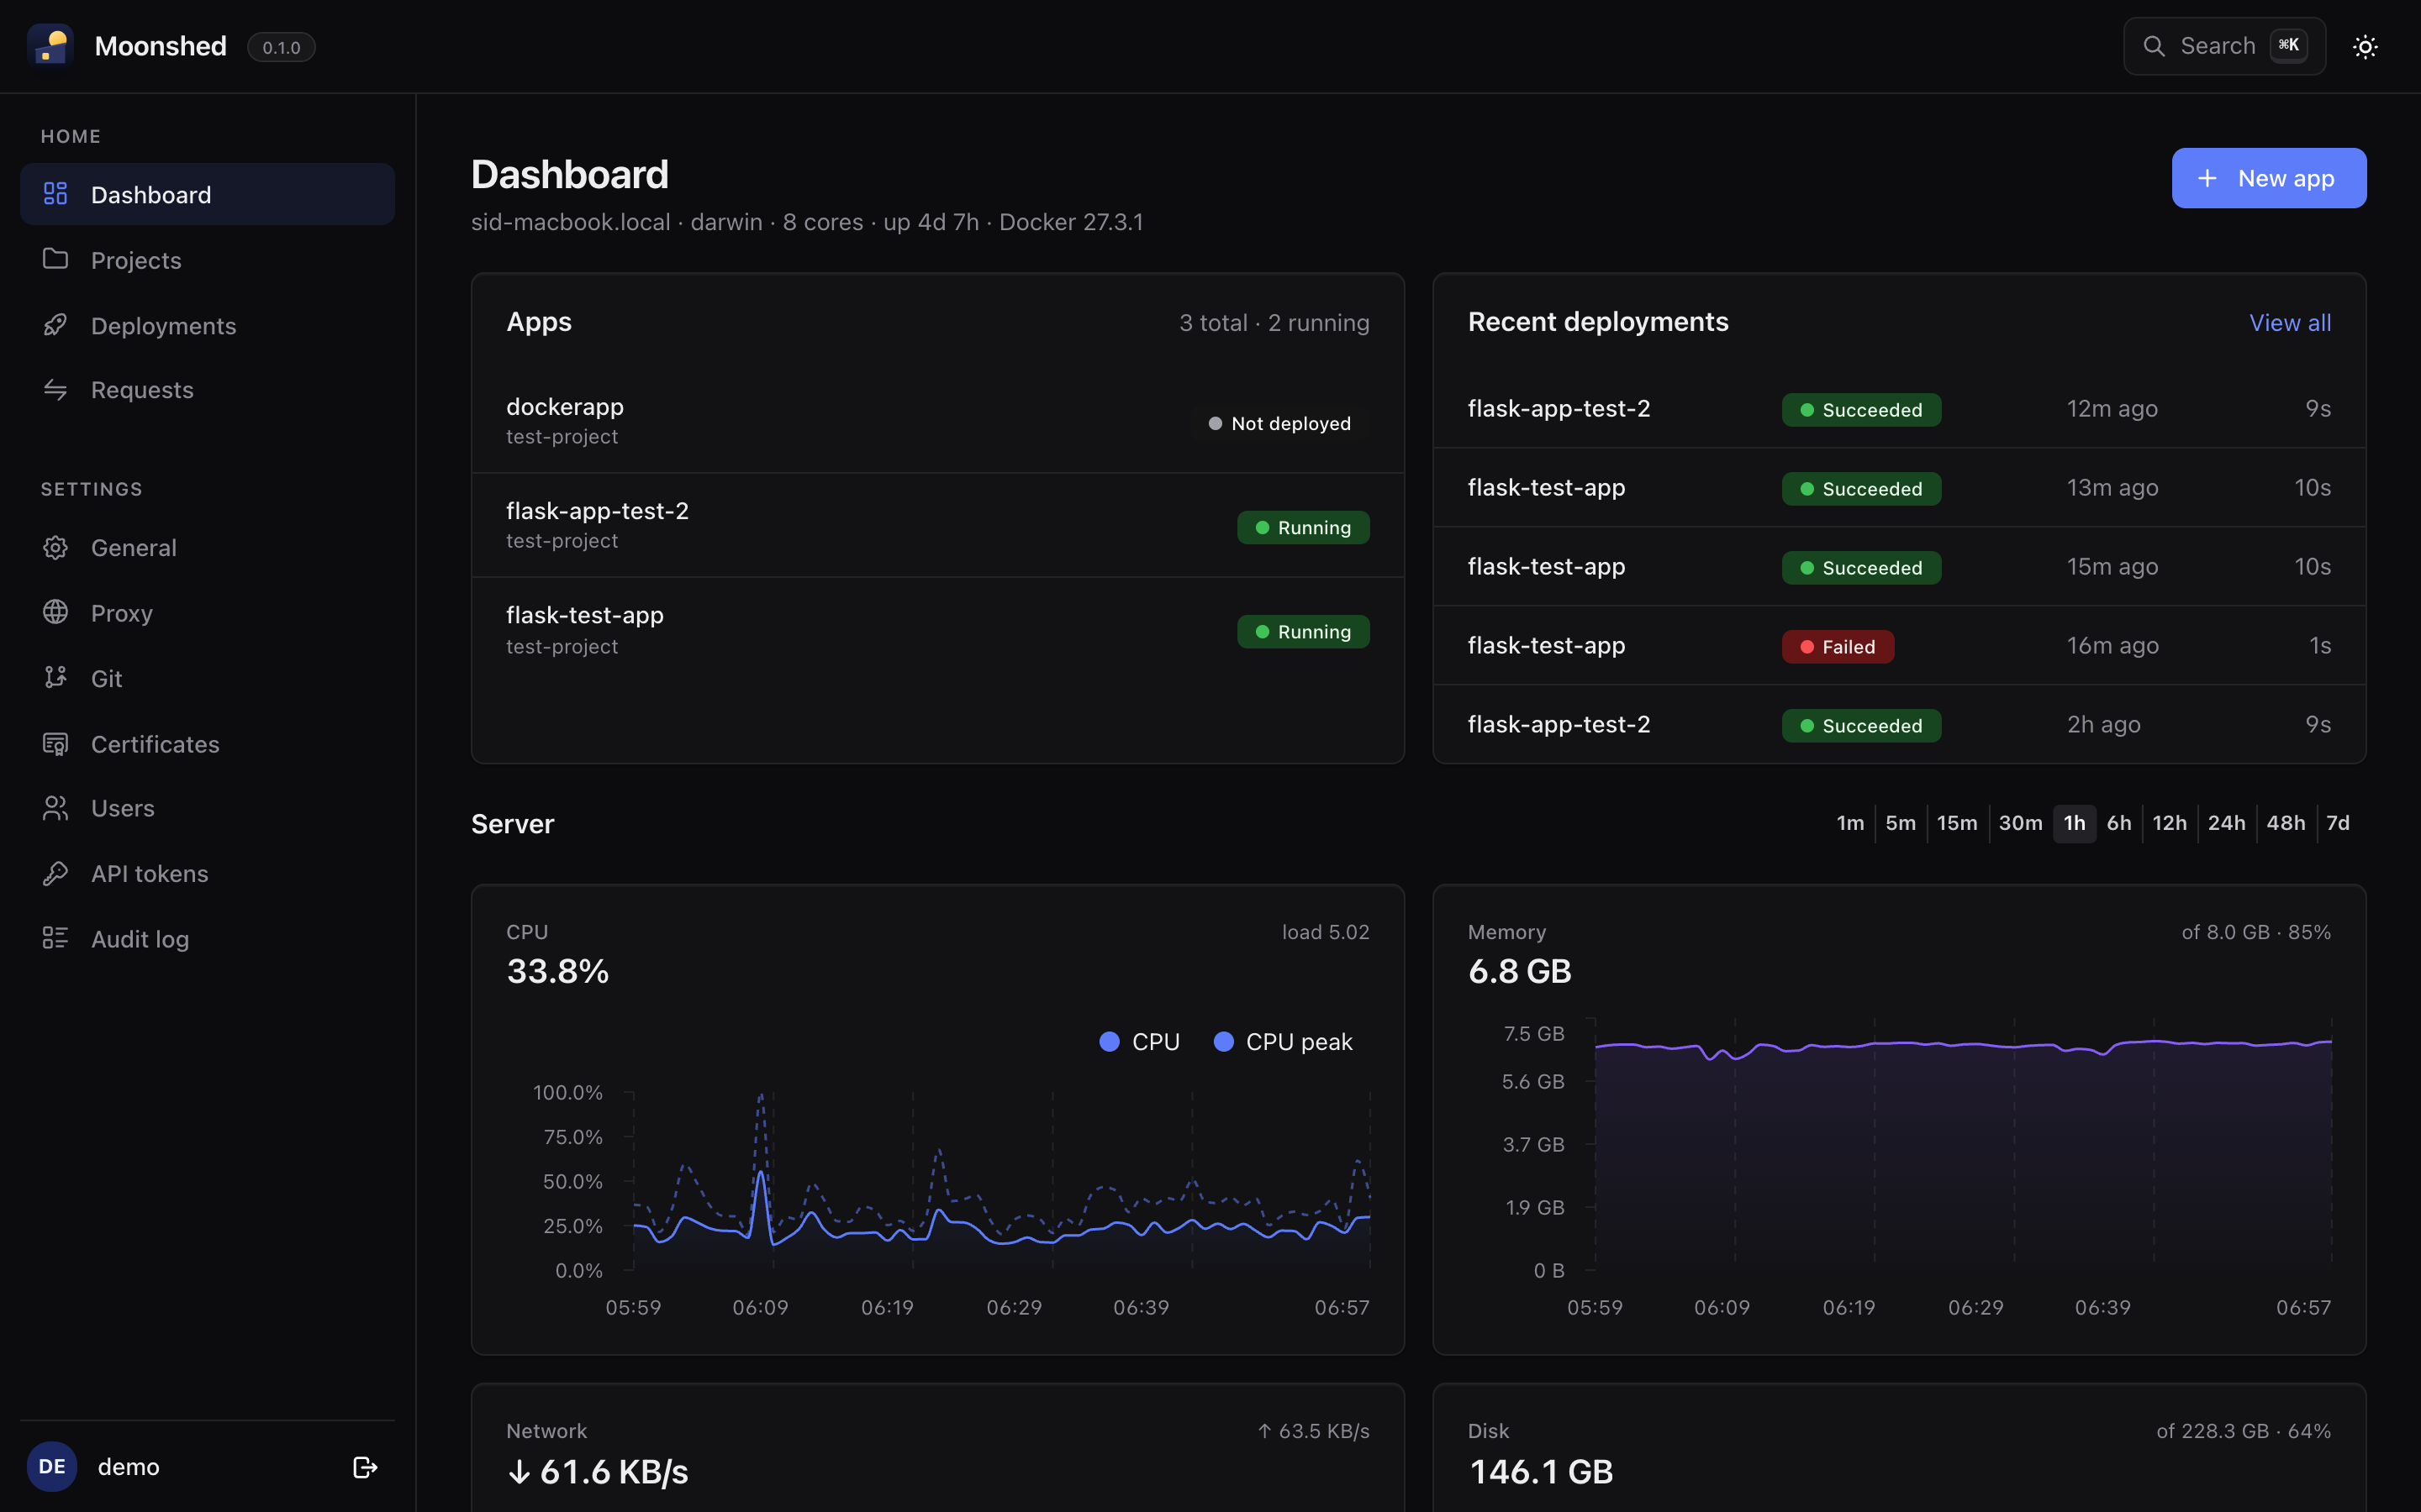This screenshot has height=1512, width=2421.
Task: Click the Projects folder icon
Action: pyautogui.click(x=56, y=259)
